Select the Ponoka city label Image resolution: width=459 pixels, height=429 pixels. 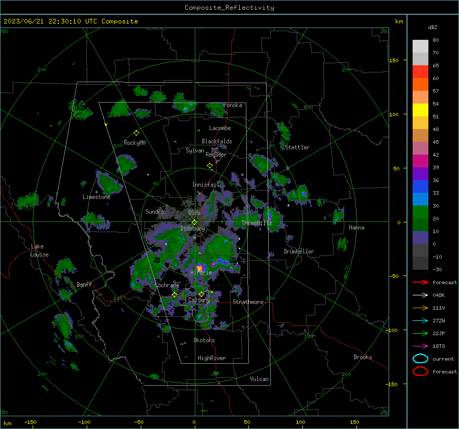pos(233,105)
